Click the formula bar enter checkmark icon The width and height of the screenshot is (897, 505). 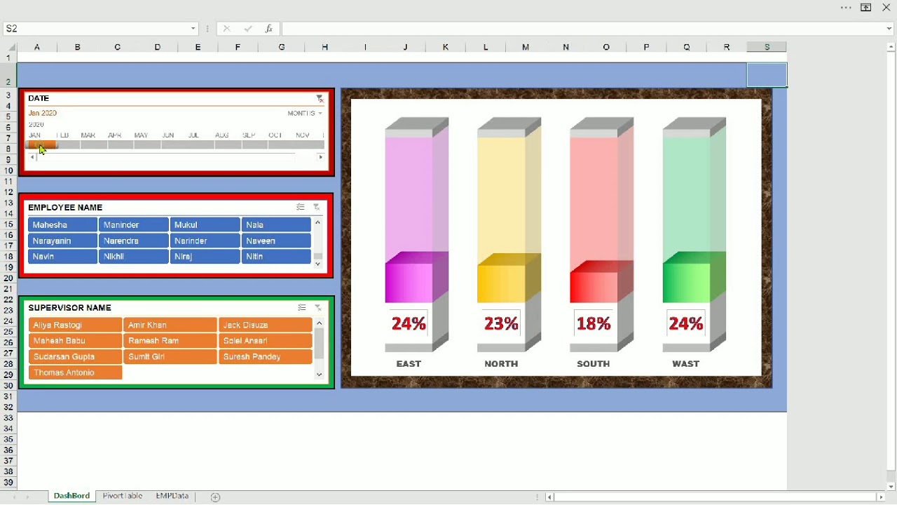248,29
